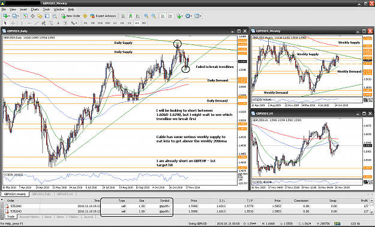This screenshot has height=227, width=375.
Task: Select the Trendline drawing tool
Action: [x=37, y=23]
